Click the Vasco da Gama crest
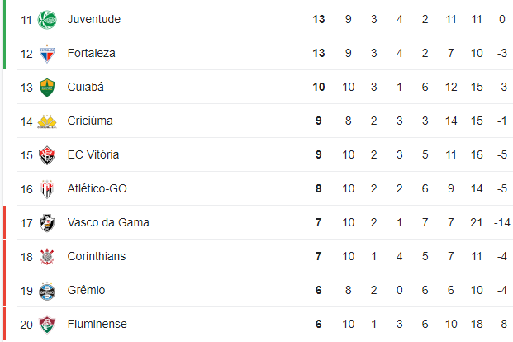Image resolution: width=513 pixels, height=342 pixels. (47, 223)
